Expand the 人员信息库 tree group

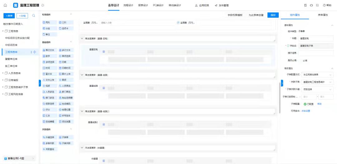(3, 73)
